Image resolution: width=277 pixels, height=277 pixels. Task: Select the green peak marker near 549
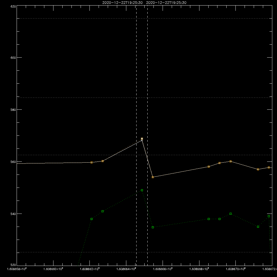142,190
